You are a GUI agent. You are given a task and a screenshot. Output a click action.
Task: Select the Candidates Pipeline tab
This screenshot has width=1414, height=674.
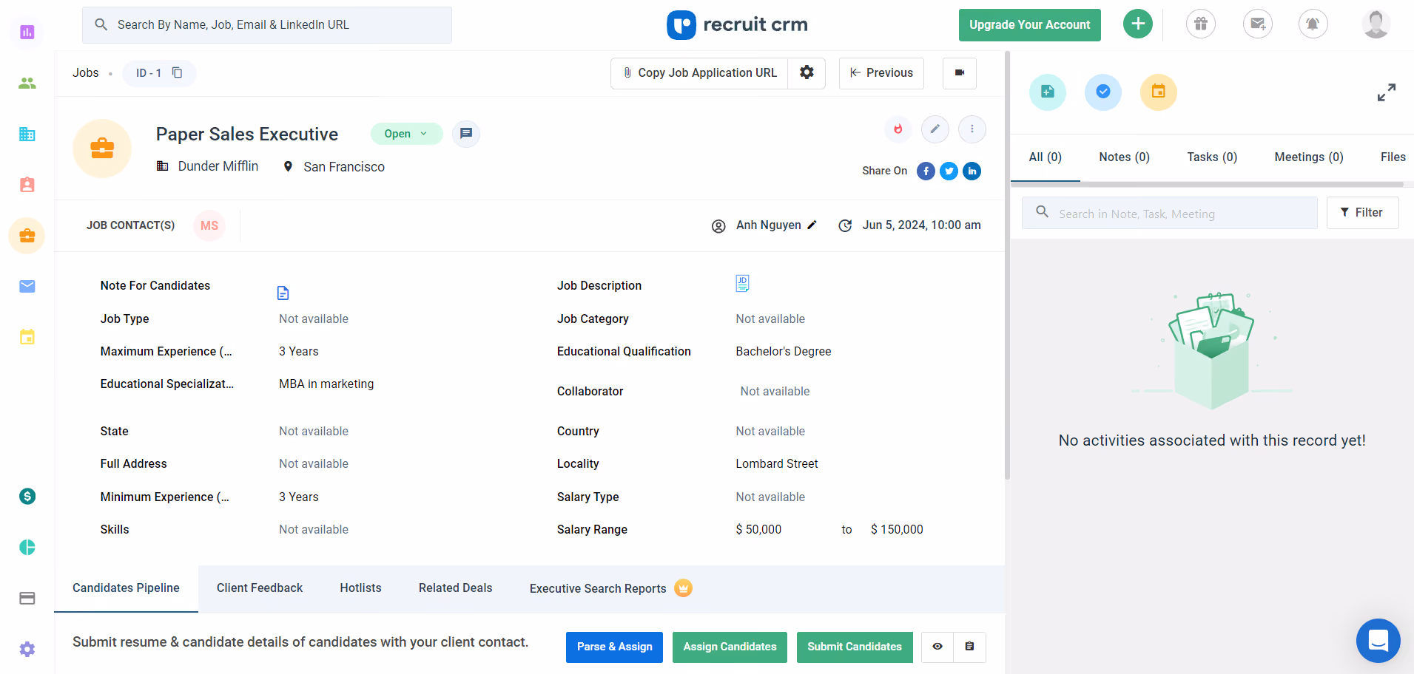(126, 588)
